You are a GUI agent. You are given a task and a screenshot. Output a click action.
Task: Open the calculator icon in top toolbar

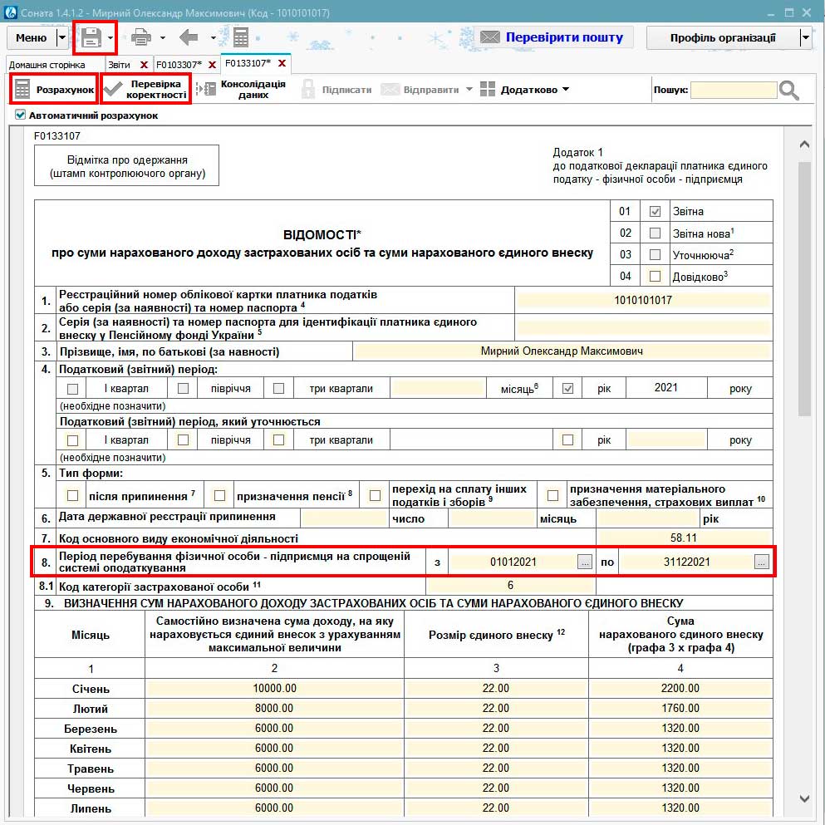[241, 37]
